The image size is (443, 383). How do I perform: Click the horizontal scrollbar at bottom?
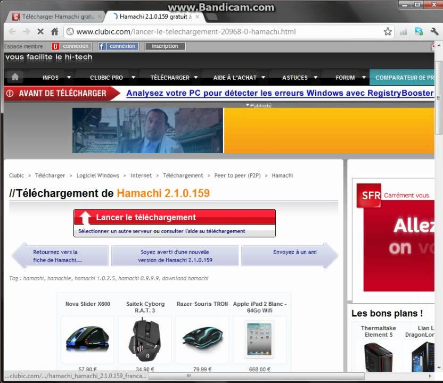tap(257, 376)
